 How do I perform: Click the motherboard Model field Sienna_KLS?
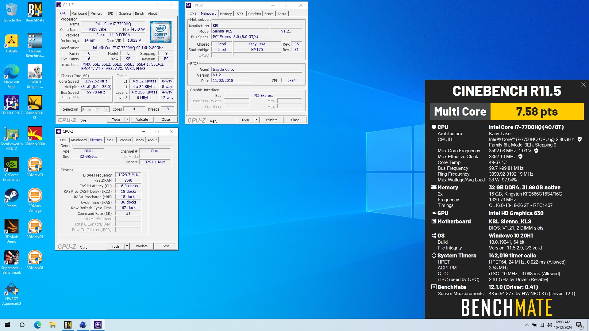point(240,31)
